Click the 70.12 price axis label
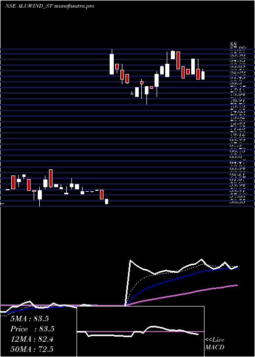This screenshot has height=357, width=255. coord(237,135)
